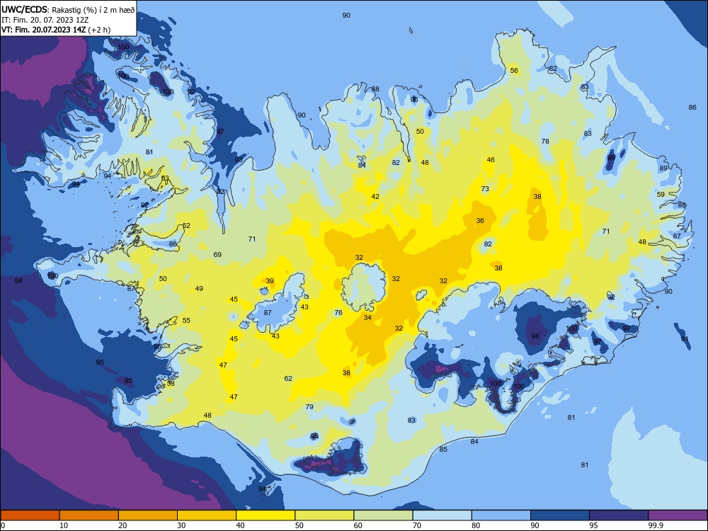Viewport: 708px width, 531px height.
Task: Click the 80–90 light blue legend swatch
Action: click(x=501, y=515)
